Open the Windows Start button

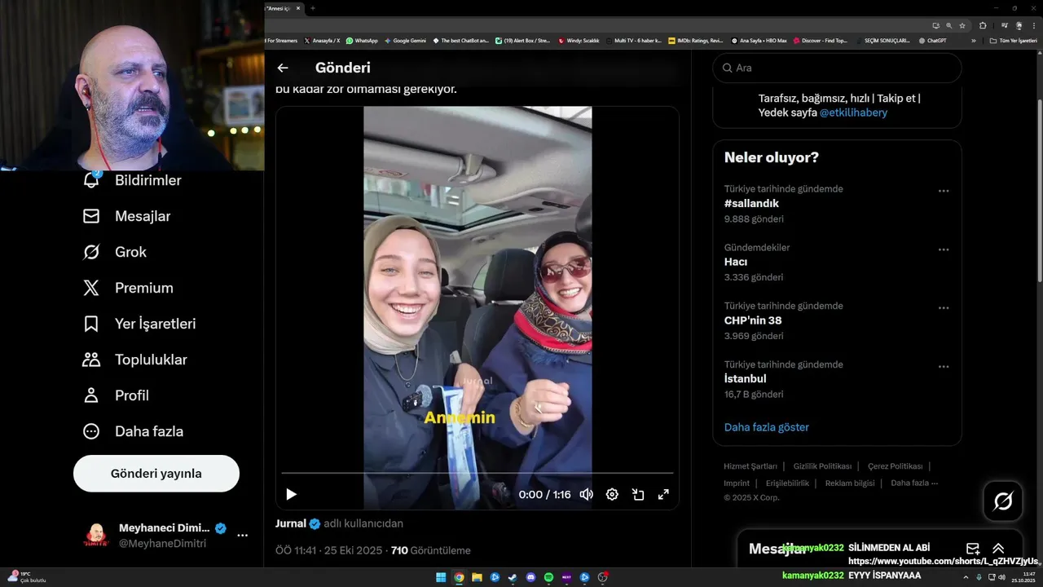point(441,577)
